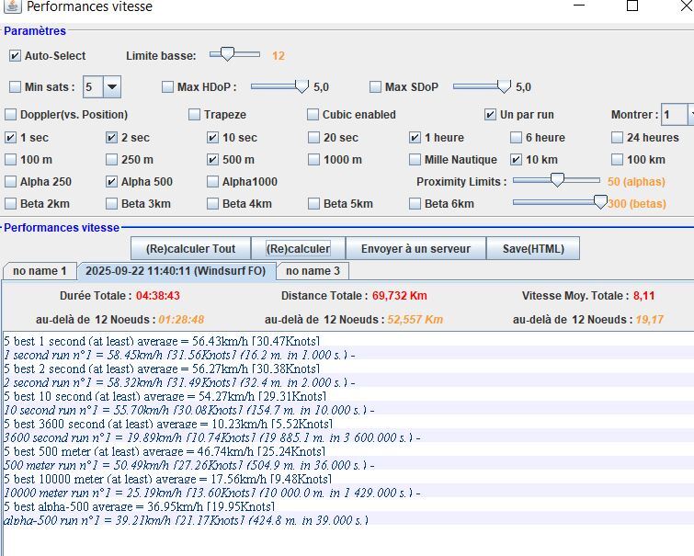Click the Java app icon in title bar
This screenshot has height=556, width=694.
coord(10,7)
